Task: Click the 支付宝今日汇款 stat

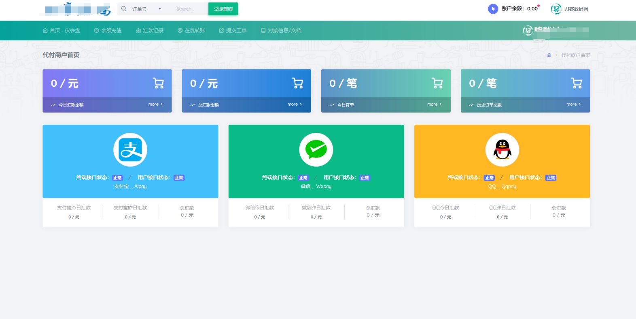Action: pos(74,212)
